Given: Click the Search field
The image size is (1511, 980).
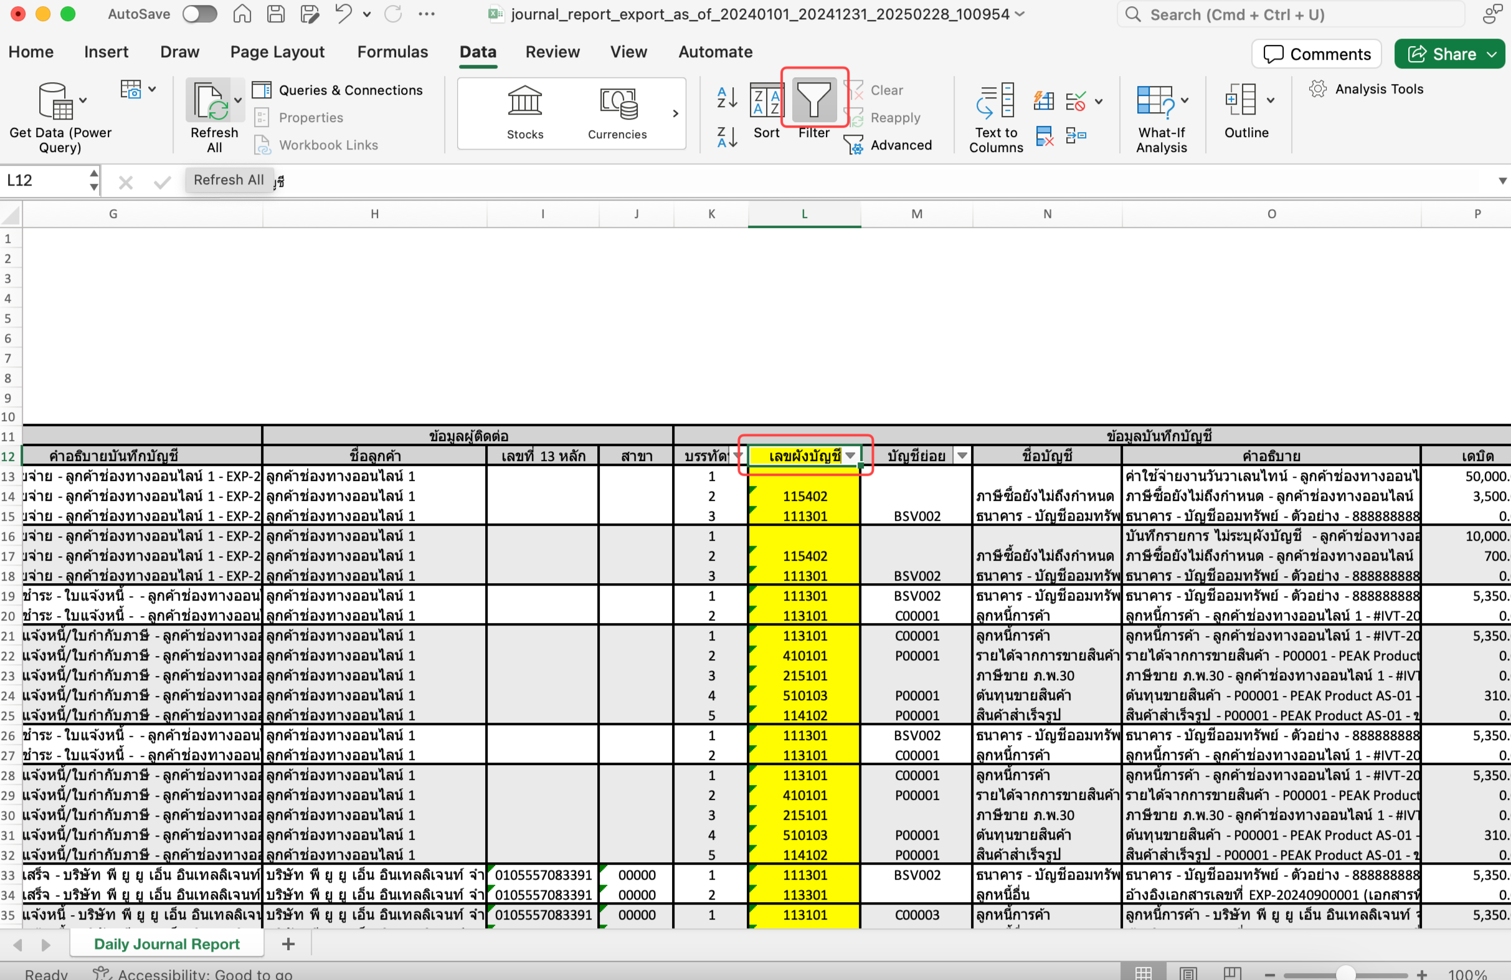Looking at the screenshot, I should click(1291, 14).
